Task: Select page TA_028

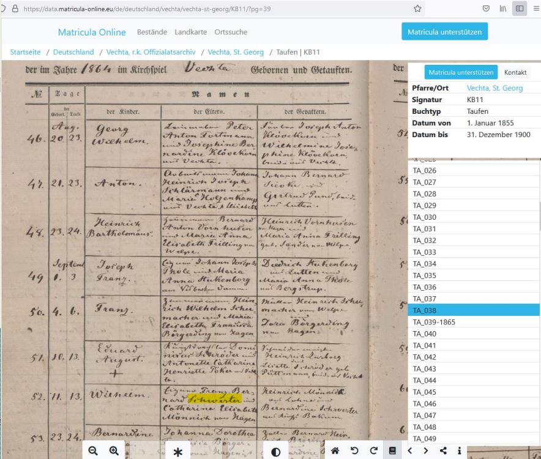Action: click(x=474, y=194)
